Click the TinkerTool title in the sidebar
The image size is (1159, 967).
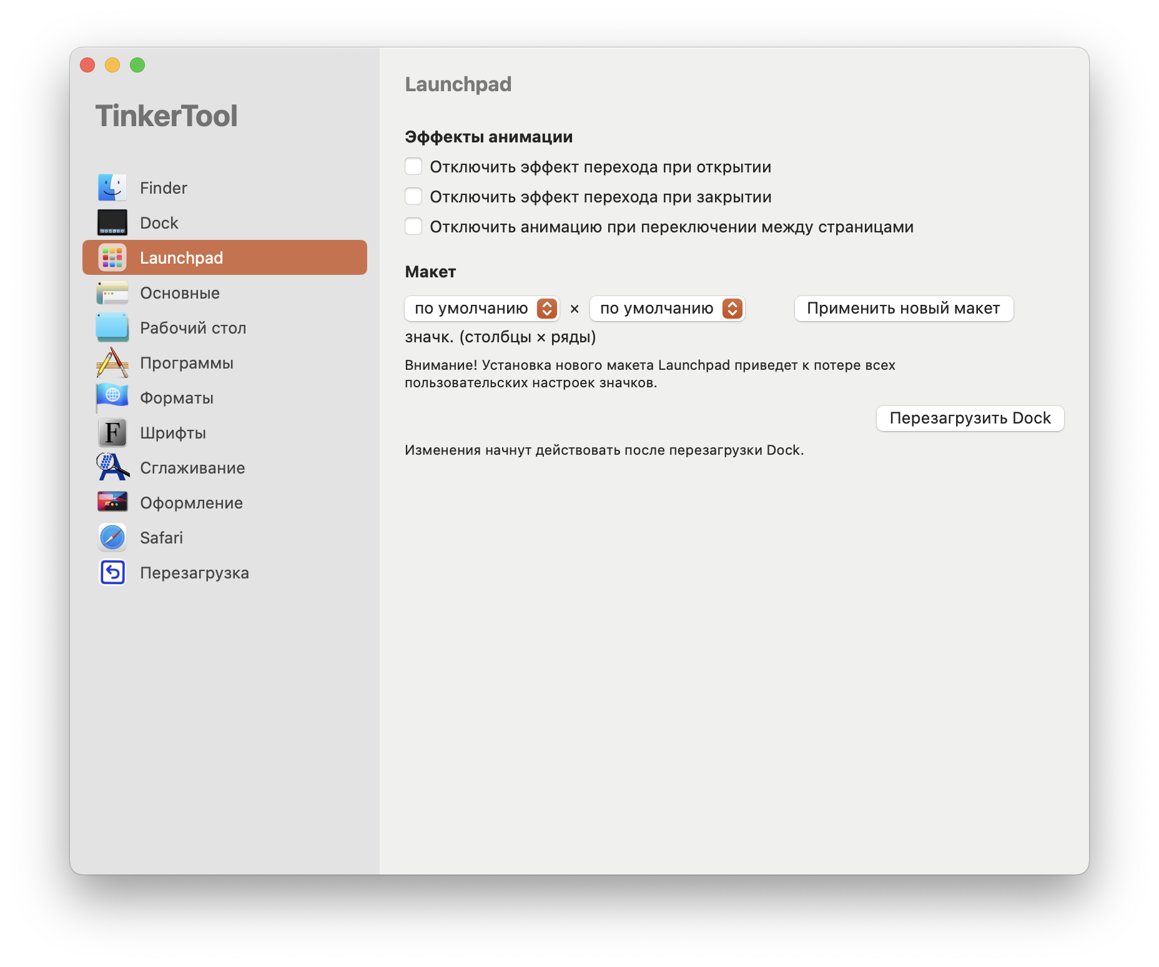(x=167, y=116)
